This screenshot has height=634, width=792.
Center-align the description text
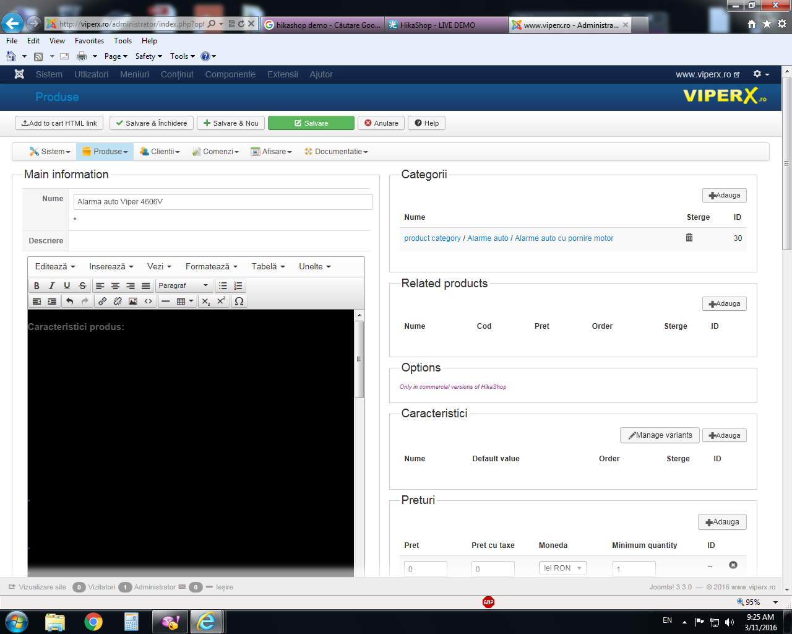tap(115, 286)
